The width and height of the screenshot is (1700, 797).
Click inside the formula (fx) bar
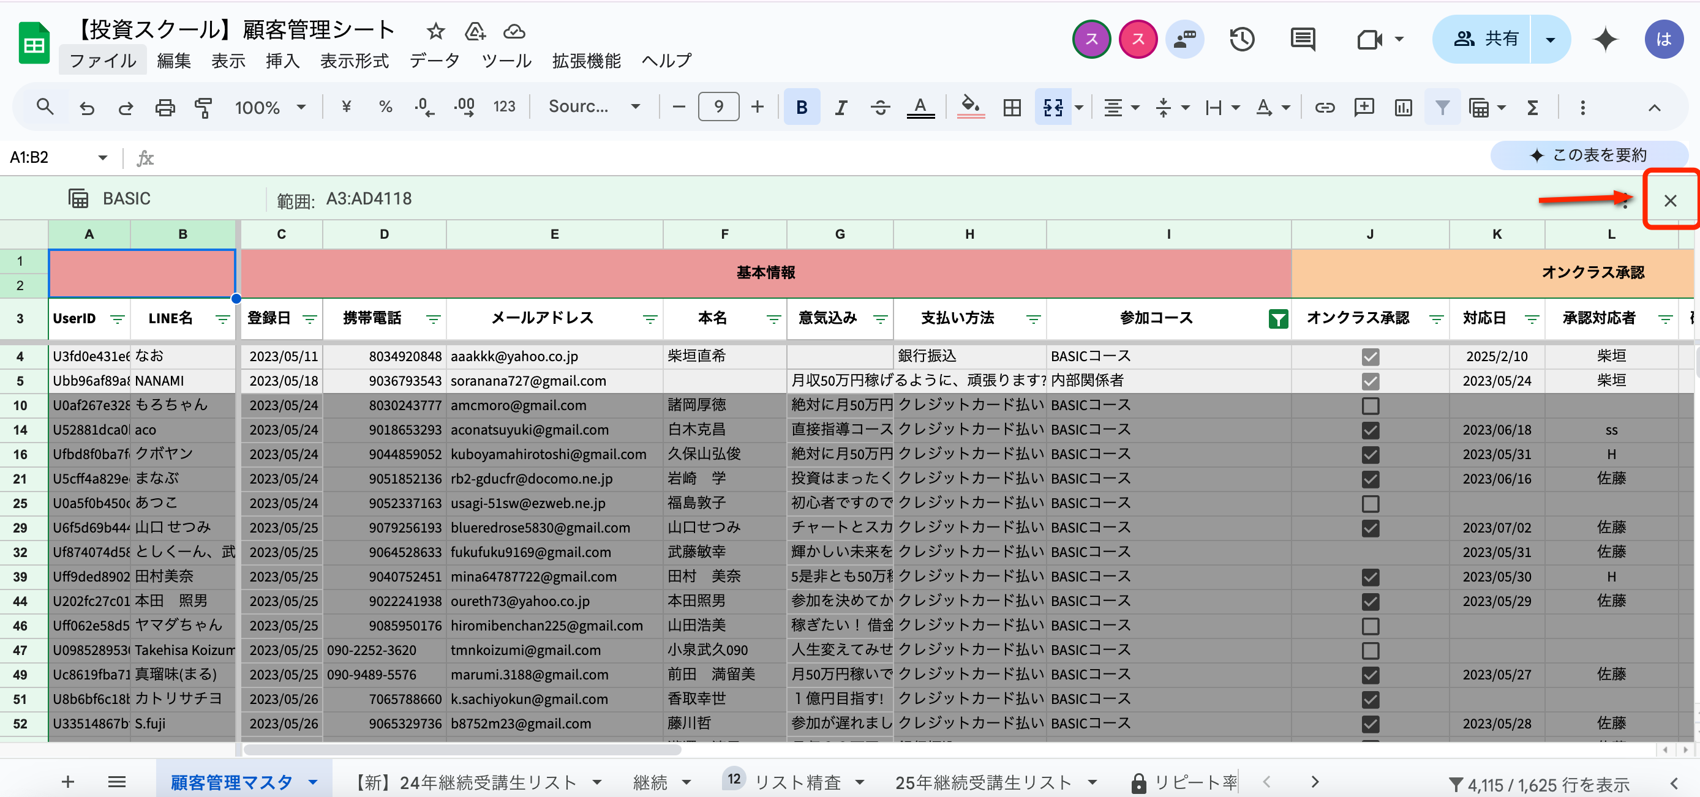point(462,158)
